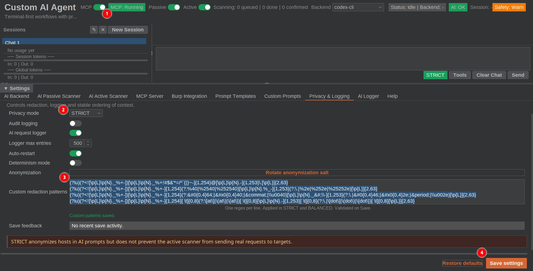Click the MCP: Running status badge

[127, 7]
